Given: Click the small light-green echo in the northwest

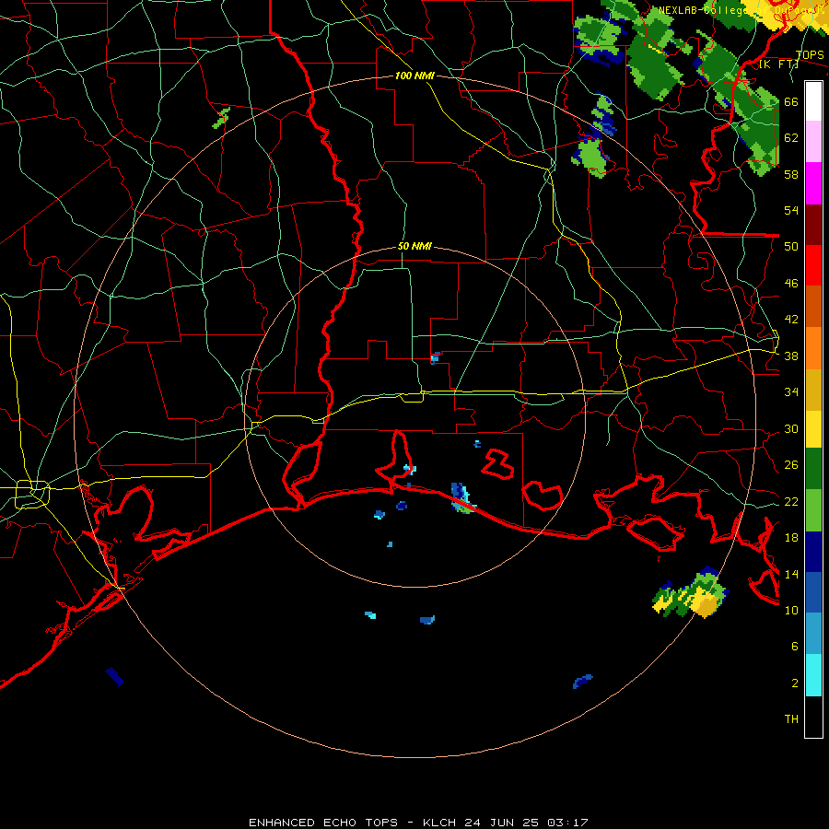Looking at the screenshot, I should coord(221,118).
